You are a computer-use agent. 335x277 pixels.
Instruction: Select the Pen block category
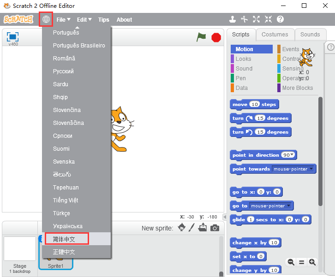pos(251,78)
